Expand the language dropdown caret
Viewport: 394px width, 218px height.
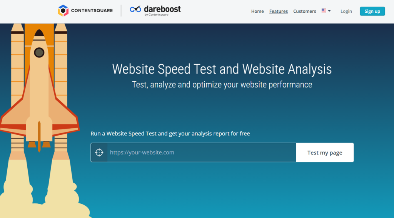click(x=329, y=11)
